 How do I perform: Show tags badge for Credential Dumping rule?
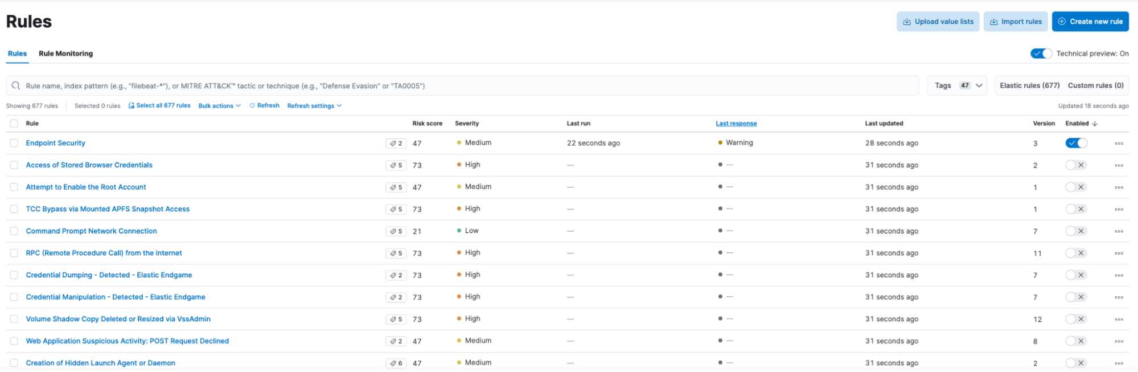tap(396, 275)
